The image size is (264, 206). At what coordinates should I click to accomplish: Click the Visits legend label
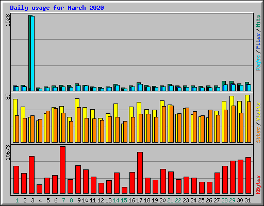point(258,112)
